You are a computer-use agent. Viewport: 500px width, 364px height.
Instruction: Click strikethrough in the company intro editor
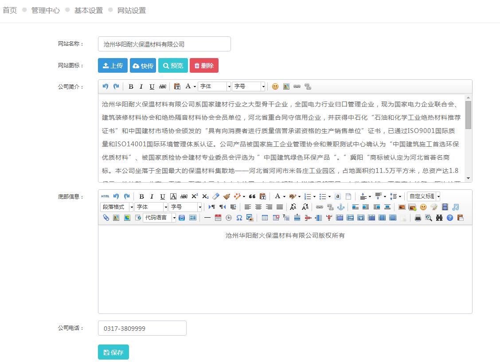pos(163,86)
